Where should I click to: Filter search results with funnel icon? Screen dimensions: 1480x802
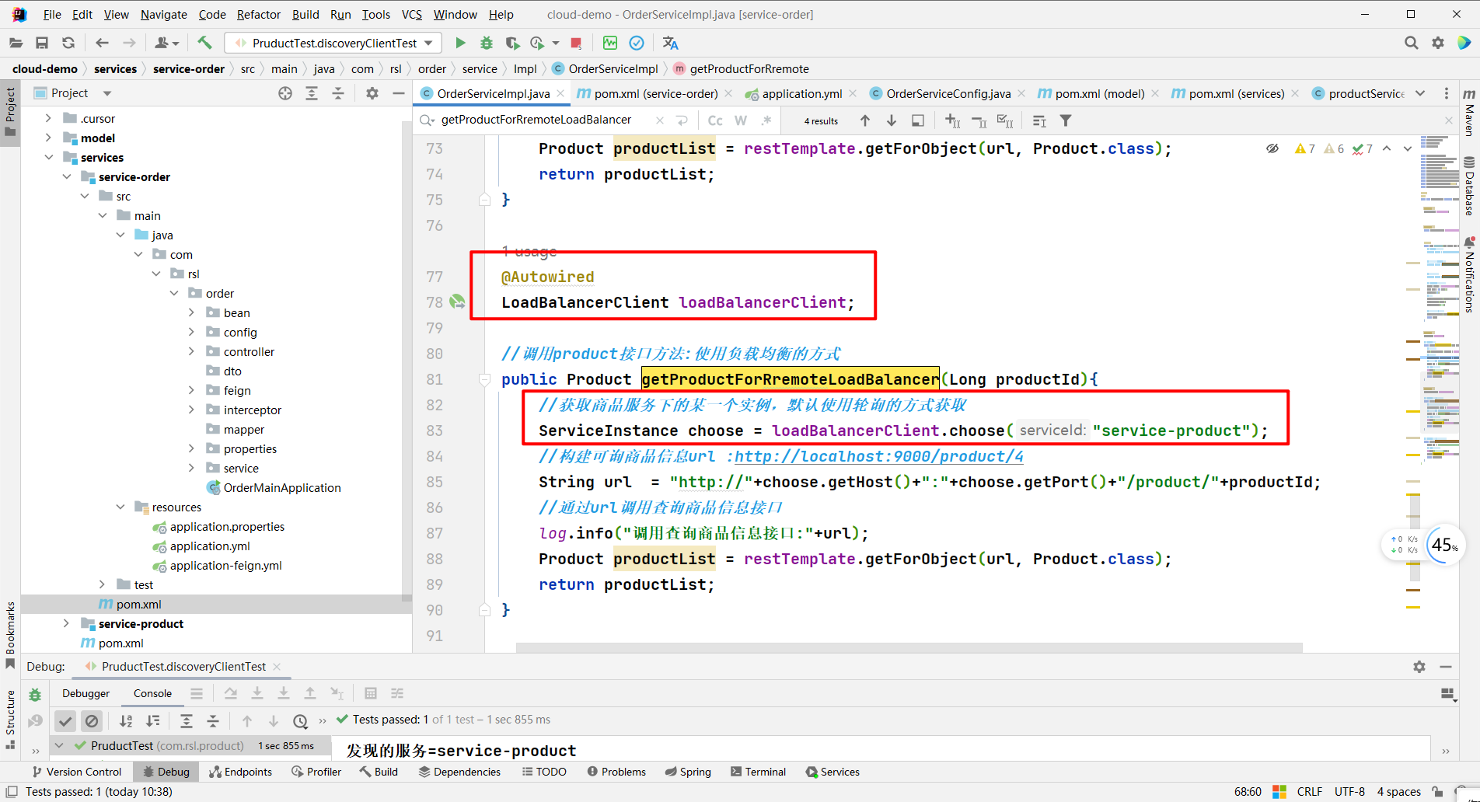pyautogui.click(x=1066, y=120)
